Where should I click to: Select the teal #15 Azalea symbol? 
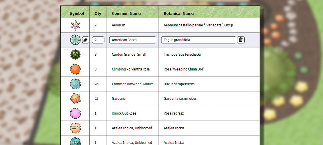click(75, 142)
